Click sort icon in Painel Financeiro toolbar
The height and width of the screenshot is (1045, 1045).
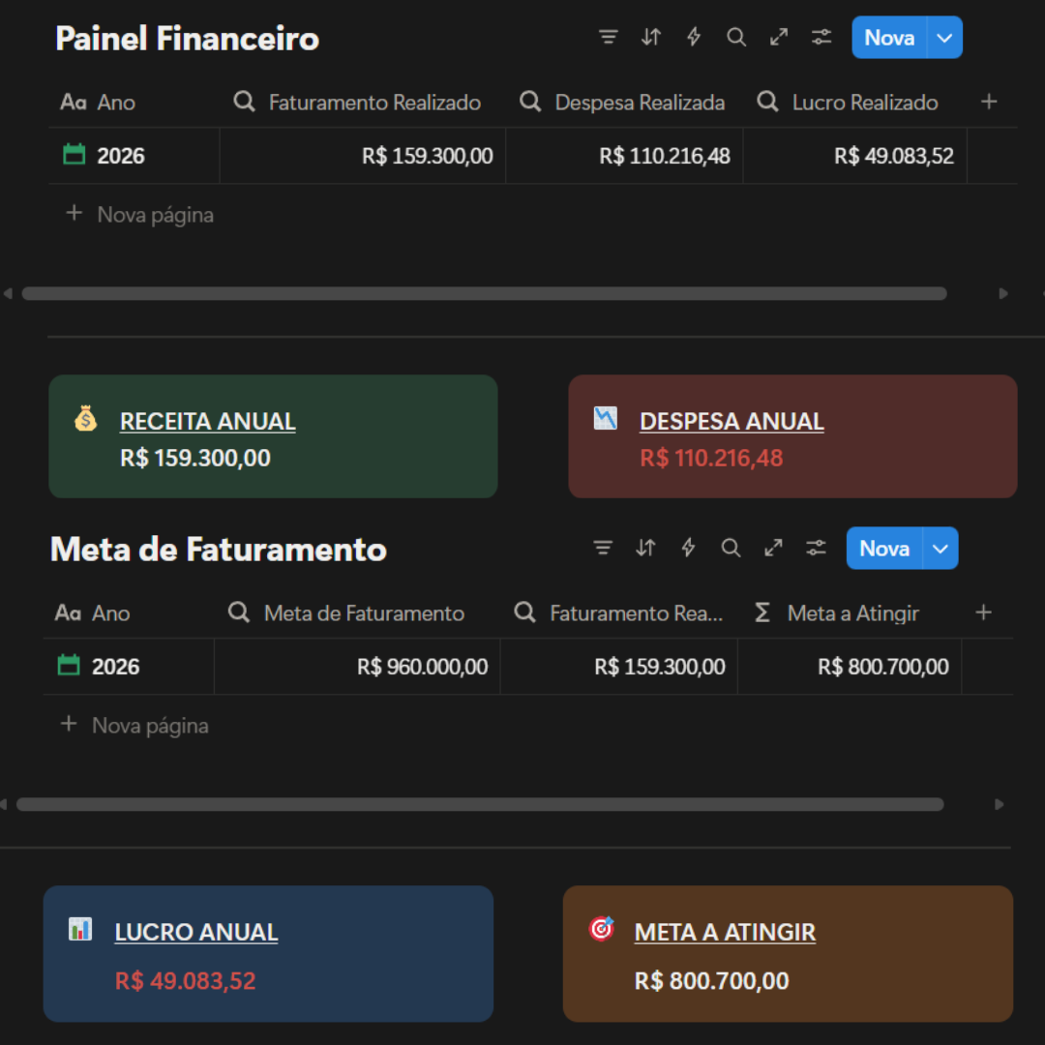[651, 38]
